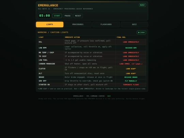Select the CARBON MONOXIDE row label
Viewport: 184px width, 138px height.
[x=47, y=64]
